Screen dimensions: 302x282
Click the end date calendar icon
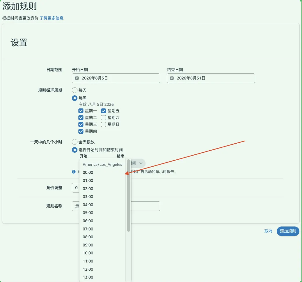(x=172, y=78)
